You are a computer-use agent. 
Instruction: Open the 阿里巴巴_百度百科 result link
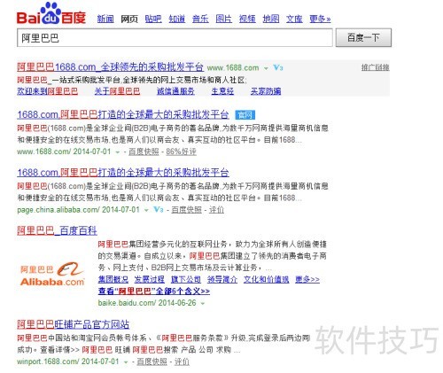tap(57, 230)
